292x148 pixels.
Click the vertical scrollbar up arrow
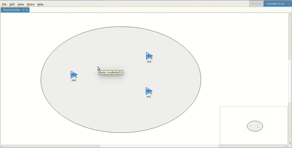tap(290, 14)
